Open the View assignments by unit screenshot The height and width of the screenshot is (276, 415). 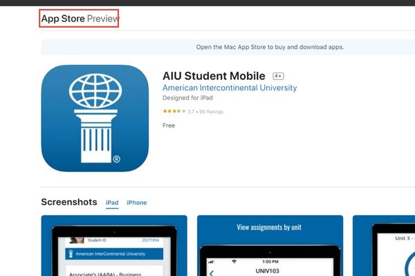(270, 246)
